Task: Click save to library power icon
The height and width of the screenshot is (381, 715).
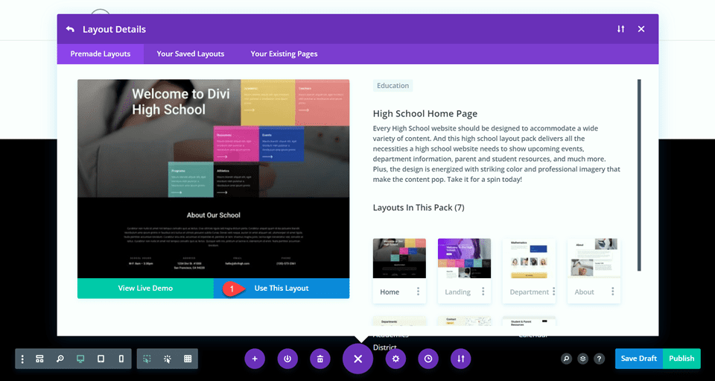Action: (287, 359)
